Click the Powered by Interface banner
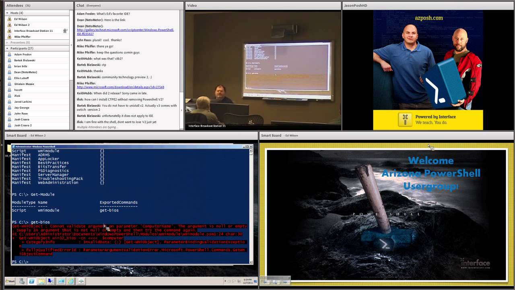Viewport: 515px width, 290px height. coord(428,120)
